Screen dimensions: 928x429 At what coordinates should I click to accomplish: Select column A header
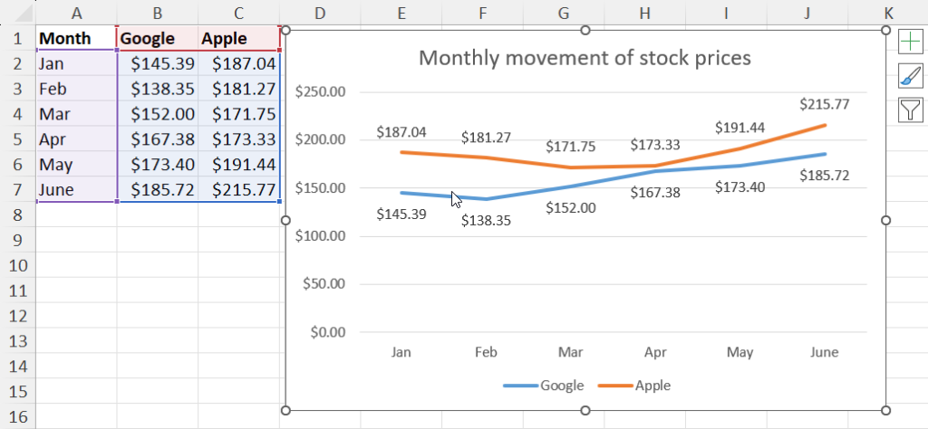pyautogui.click(x=76, y=13)
